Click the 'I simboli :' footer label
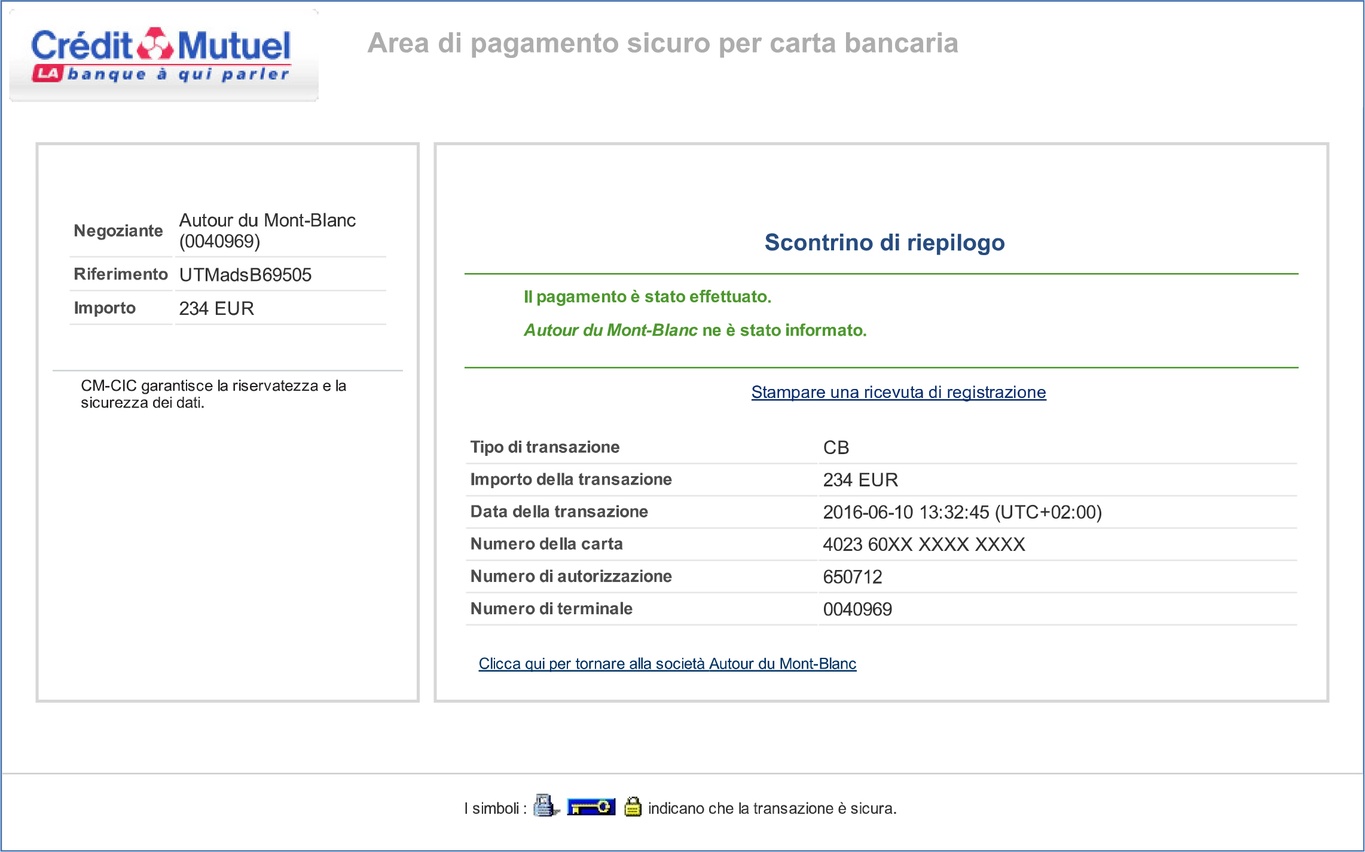Screen dimensions: 1365x852 496,808
